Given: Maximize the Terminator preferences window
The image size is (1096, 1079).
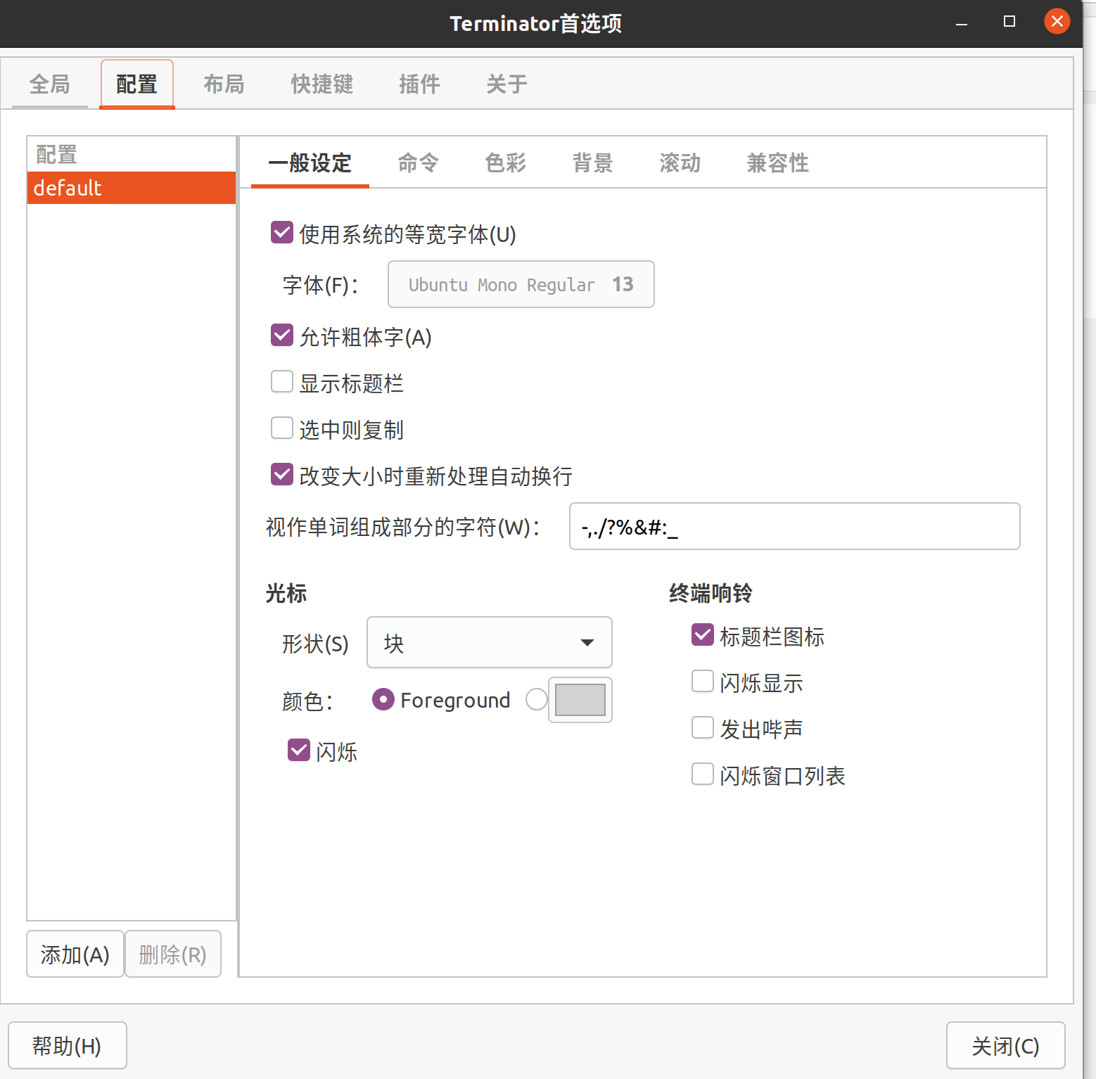Looking at the screenshot, I should pos(1009,22).
